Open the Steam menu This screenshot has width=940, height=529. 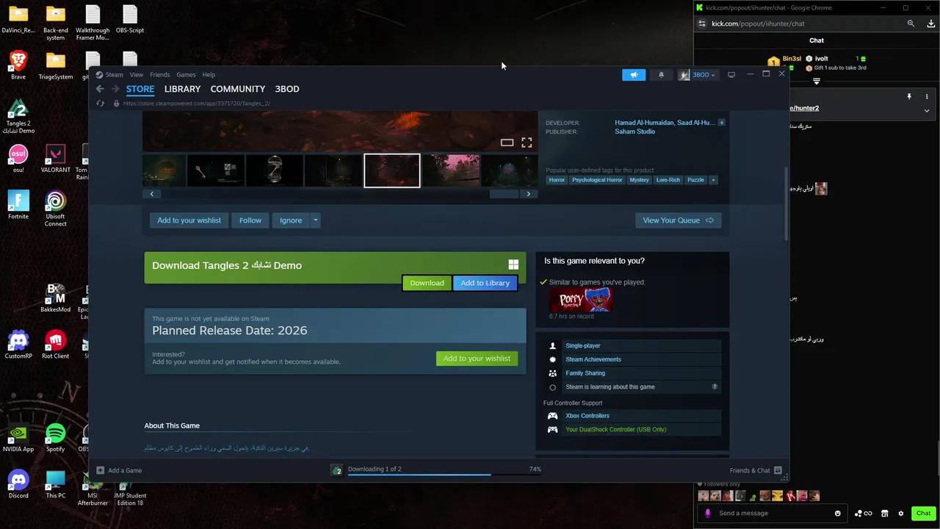point(114,75)
